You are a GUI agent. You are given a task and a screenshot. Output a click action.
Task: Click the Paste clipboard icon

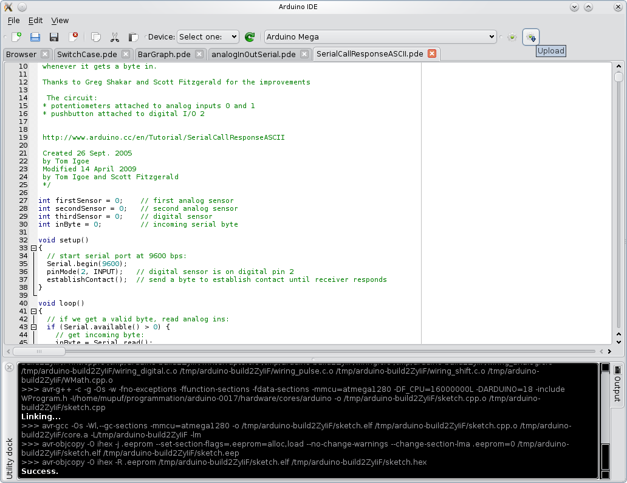(133, 37)
